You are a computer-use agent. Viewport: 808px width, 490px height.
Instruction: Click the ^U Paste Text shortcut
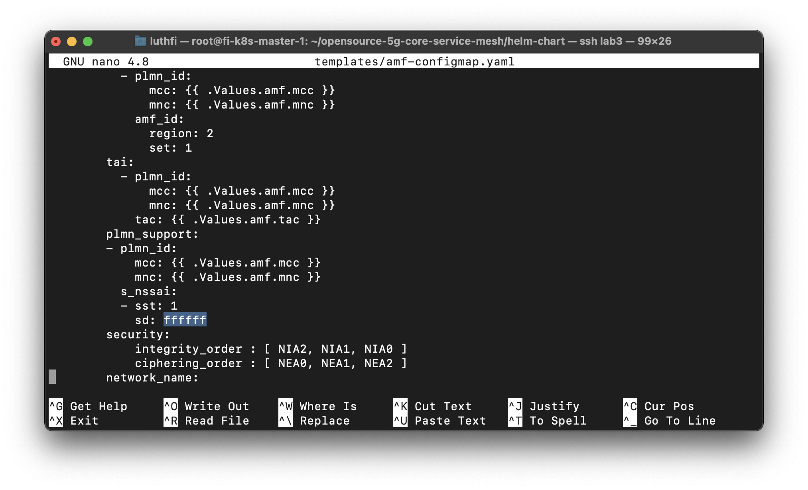tap(440, 421)
